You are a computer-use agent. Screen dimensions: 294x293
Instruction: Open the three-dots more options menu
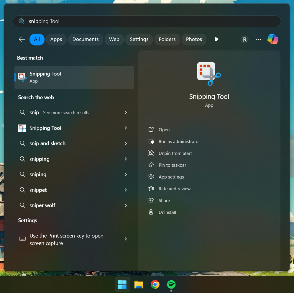click(x=259, y=40)
